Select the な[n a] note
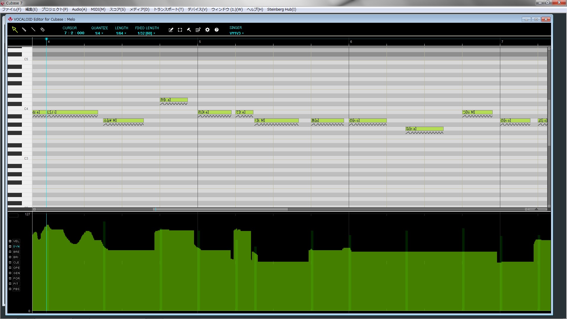The image size is (567, 319). click(x=424, y=129)
